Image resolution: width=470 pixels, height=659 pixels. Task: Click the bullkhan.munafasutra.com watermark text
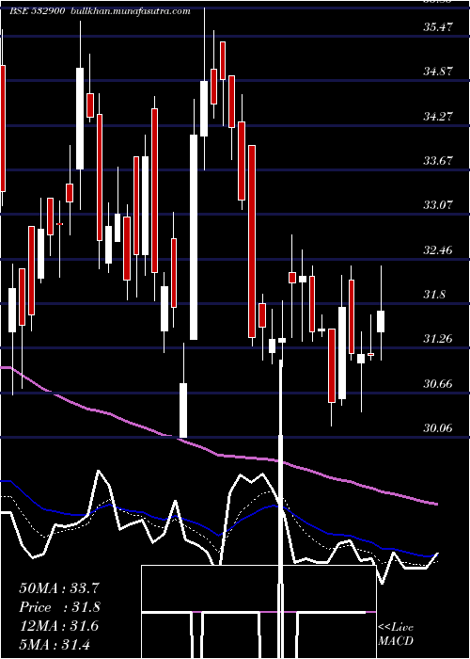[132, 11]
